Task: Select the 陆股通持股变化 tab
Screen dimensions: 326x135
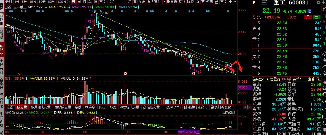Action: (196, 107)
